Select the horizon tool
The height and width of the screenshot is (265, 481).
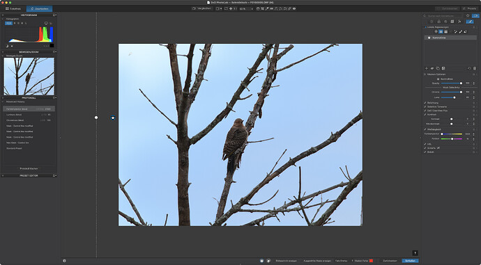pos(271,8)
